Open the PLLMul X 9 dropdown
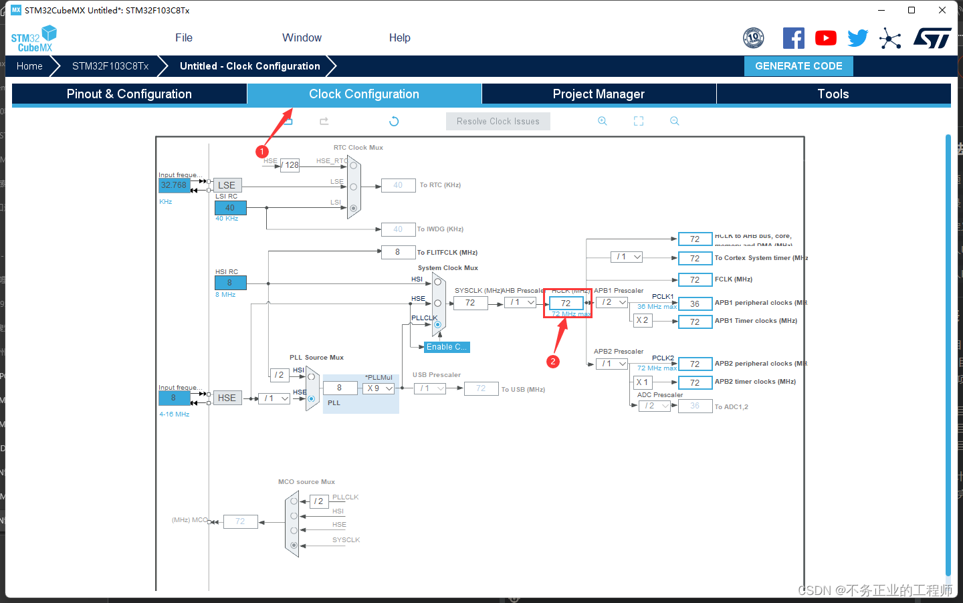The width and height of the screenshot is (963, 603). point(379,388)
